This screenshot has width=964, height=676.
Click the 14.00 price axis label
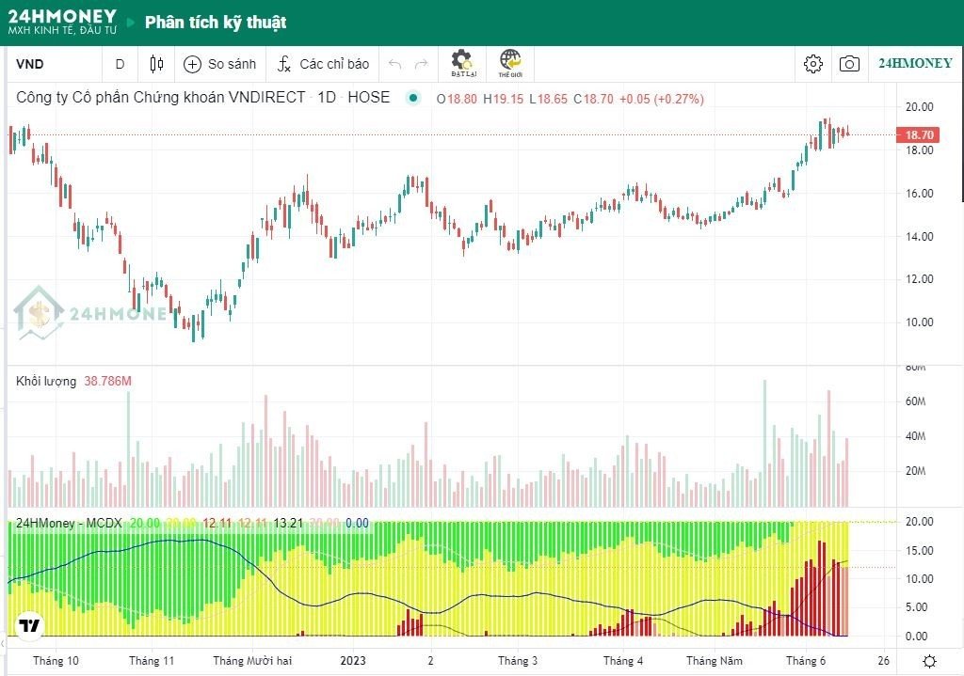tap(919, 236)
